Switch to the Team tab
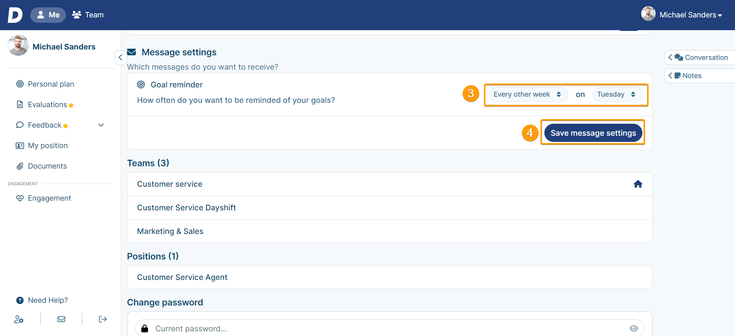Image resolution: width=735 pixels, height=336 pixels. pos(88,15)
